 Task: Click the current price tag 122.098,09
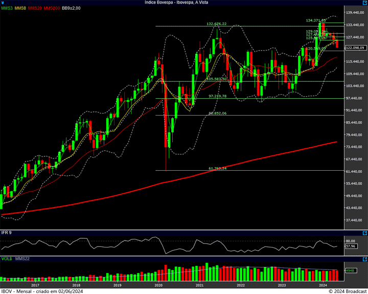click(x=354, y=48)
